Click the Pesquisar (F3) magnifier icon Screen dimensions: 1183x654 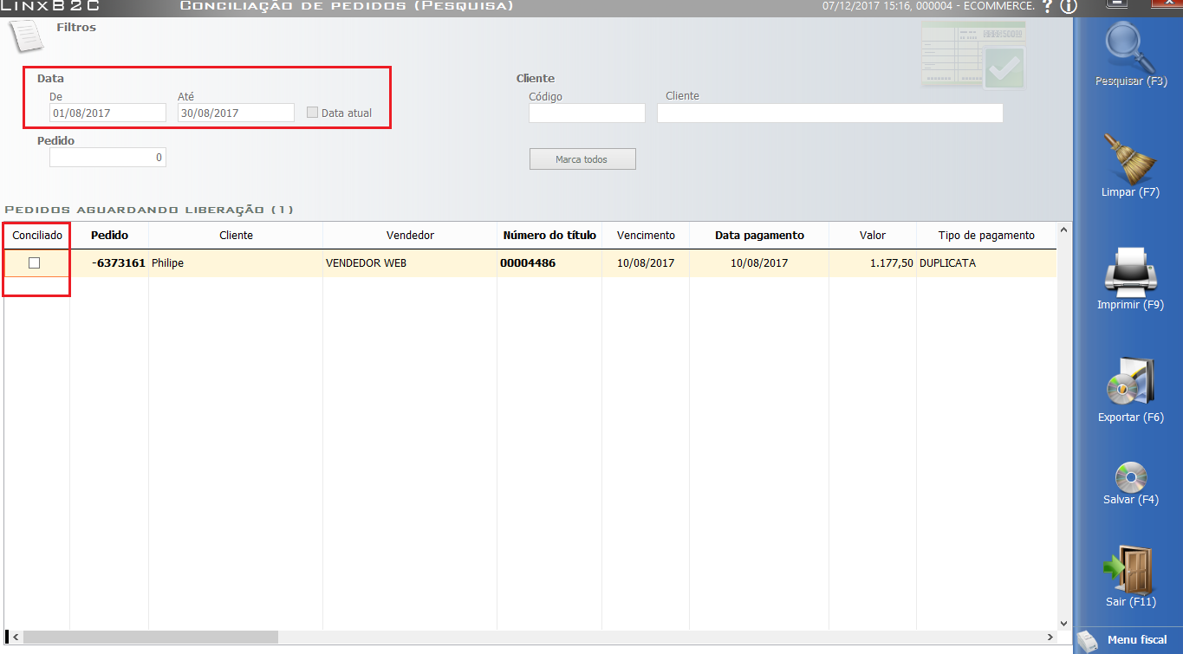point(1130,46)
